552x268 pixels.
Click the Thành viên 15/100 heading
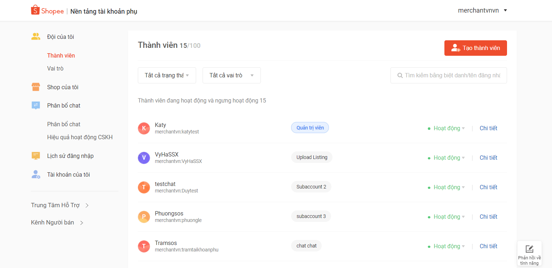(x=169, y=45)
